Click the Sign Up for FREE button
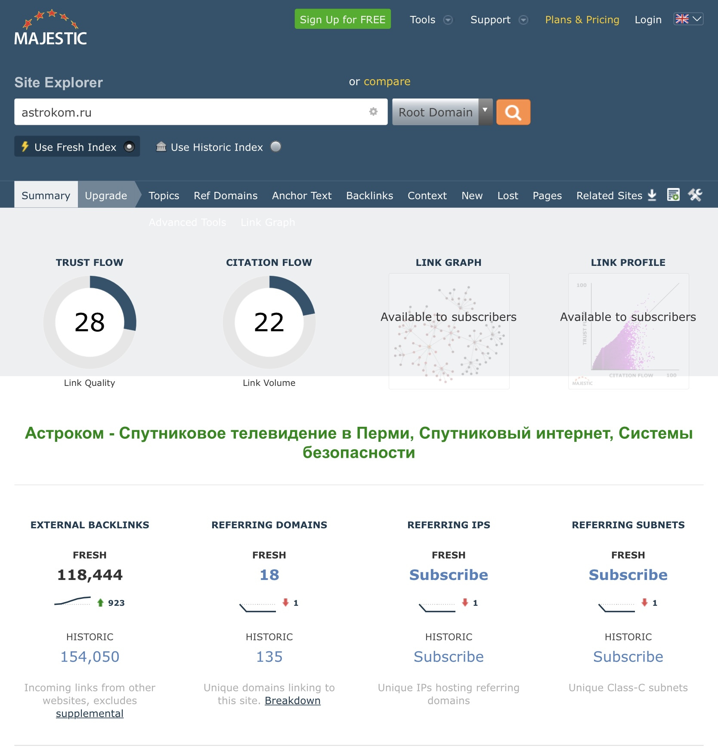Screen dimensions: 718x749 click(x=343, y=19)
